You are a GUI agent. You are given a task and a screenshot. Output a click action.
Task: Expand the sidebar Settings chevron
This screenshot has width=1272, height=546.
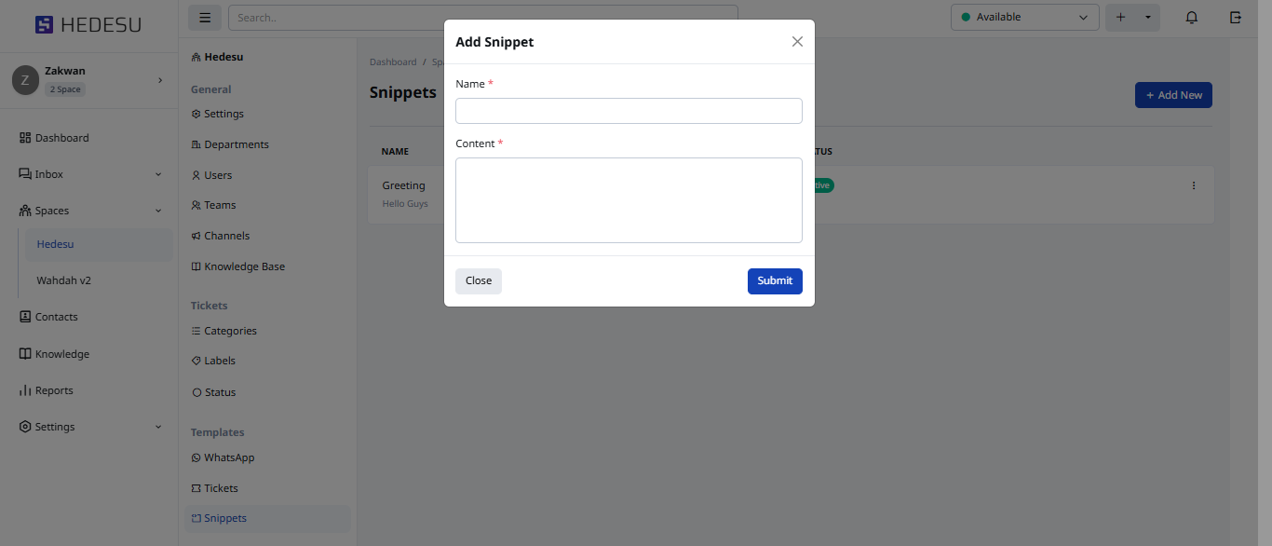tap(158, 427)
